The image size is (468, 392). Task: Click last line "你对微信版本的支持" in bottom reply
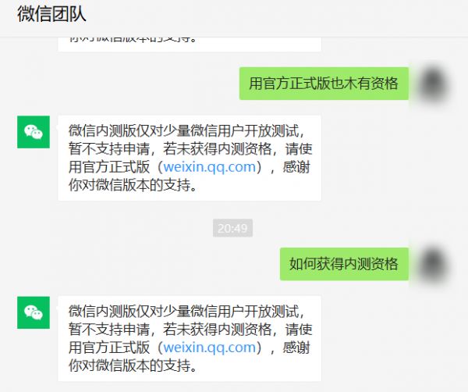[x=131, y=366]
